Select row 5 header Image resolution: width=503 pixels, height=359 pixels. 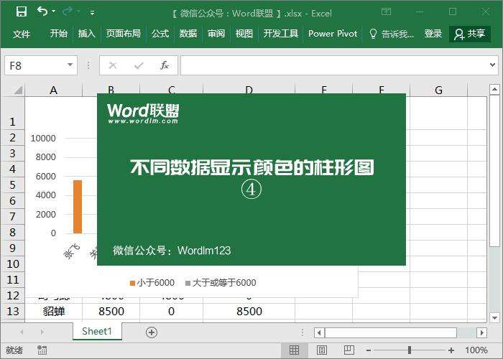[12, 185]
